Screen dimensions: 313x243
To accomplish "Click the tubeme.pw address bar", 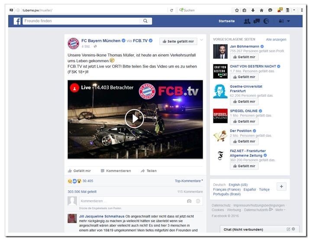I will (x=94, y=10).
